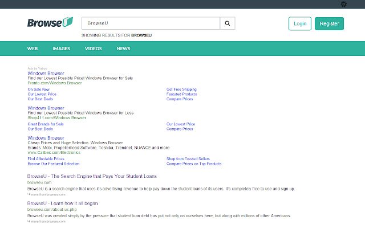Viewport: 365px width, 228px height.
Task: Click the Register button
Action: [329, 23]
